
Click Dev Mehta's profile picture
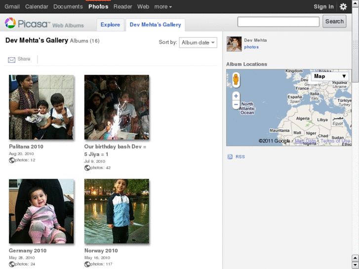(x=234, y=44)
